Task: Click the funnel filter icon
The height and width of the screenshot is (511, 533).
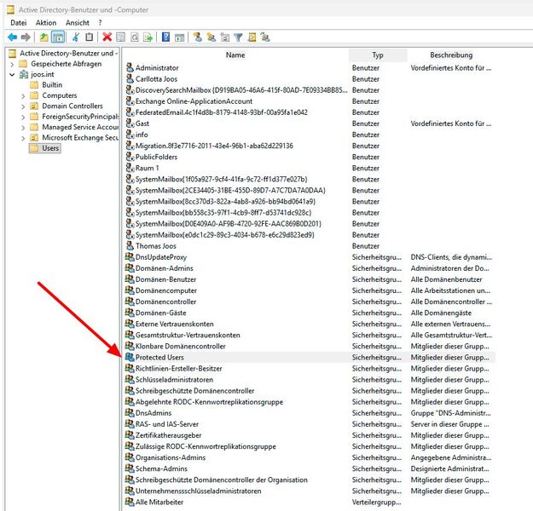Action: pos(238,37)
